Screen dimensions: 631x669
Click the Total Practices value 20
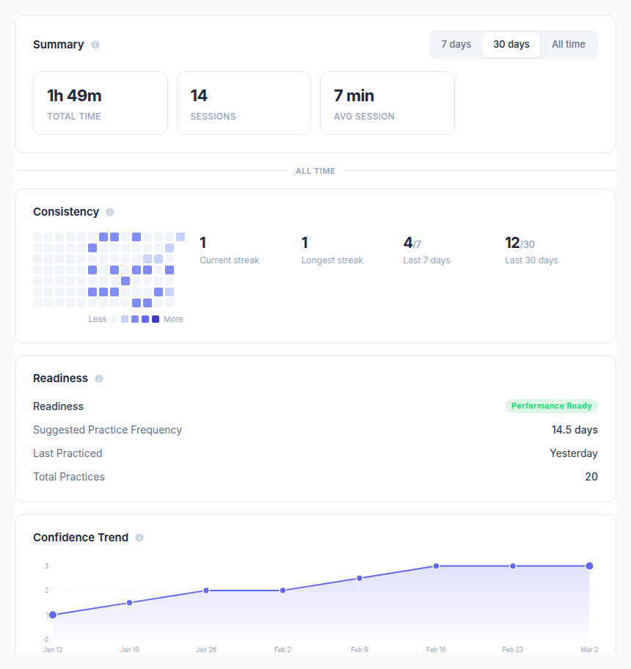[x=591, y=477]
